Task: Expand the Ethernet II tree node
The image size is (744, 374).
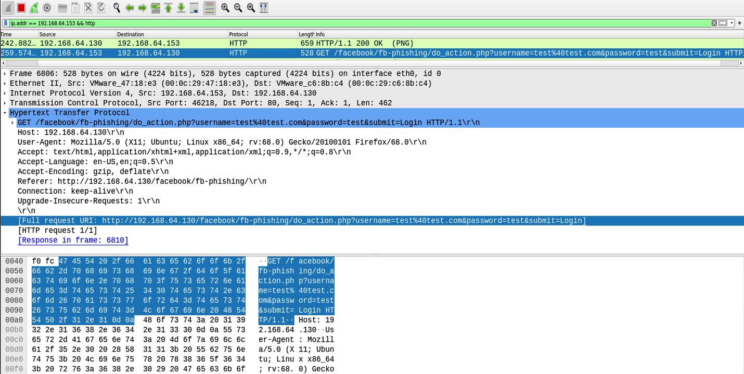Action: [5, 84]
